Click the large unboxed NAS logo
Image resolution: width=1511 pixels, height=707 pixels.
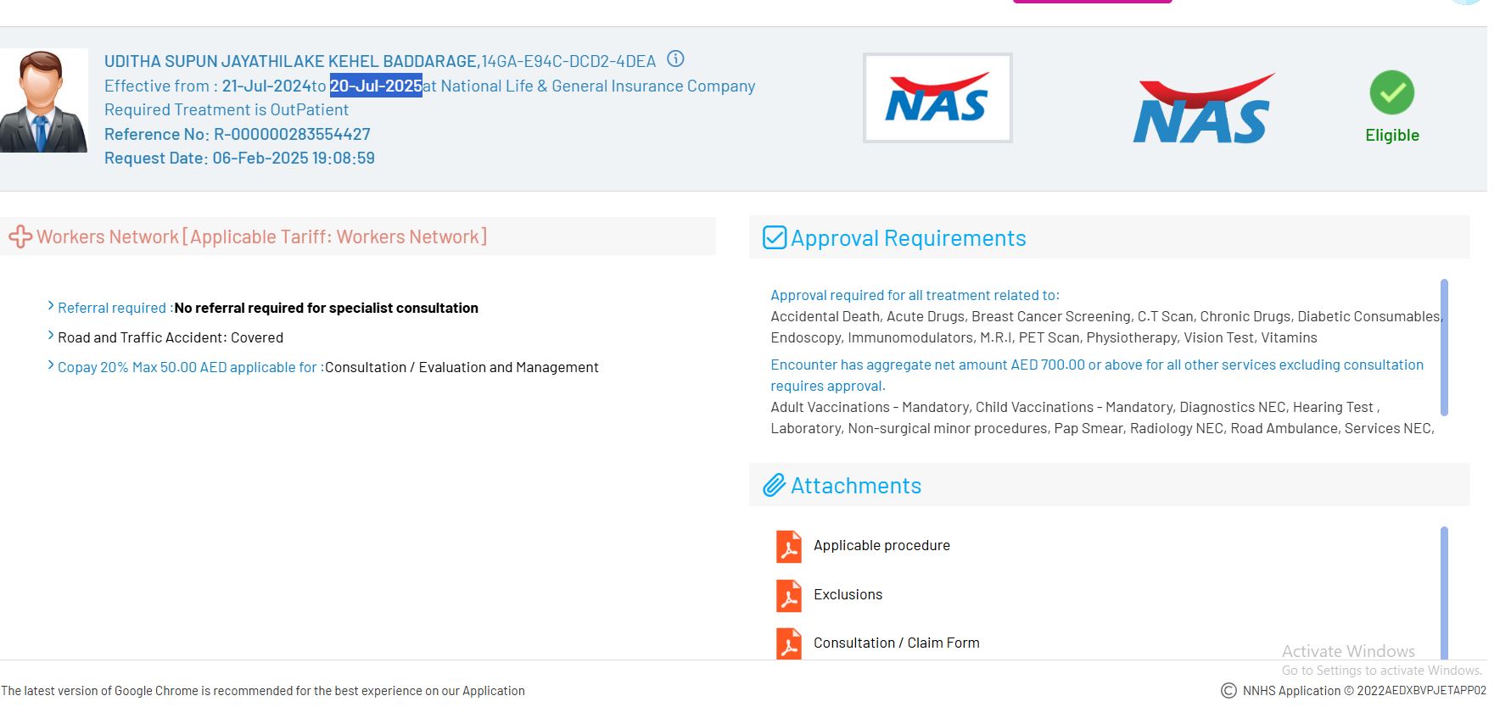1204,109
